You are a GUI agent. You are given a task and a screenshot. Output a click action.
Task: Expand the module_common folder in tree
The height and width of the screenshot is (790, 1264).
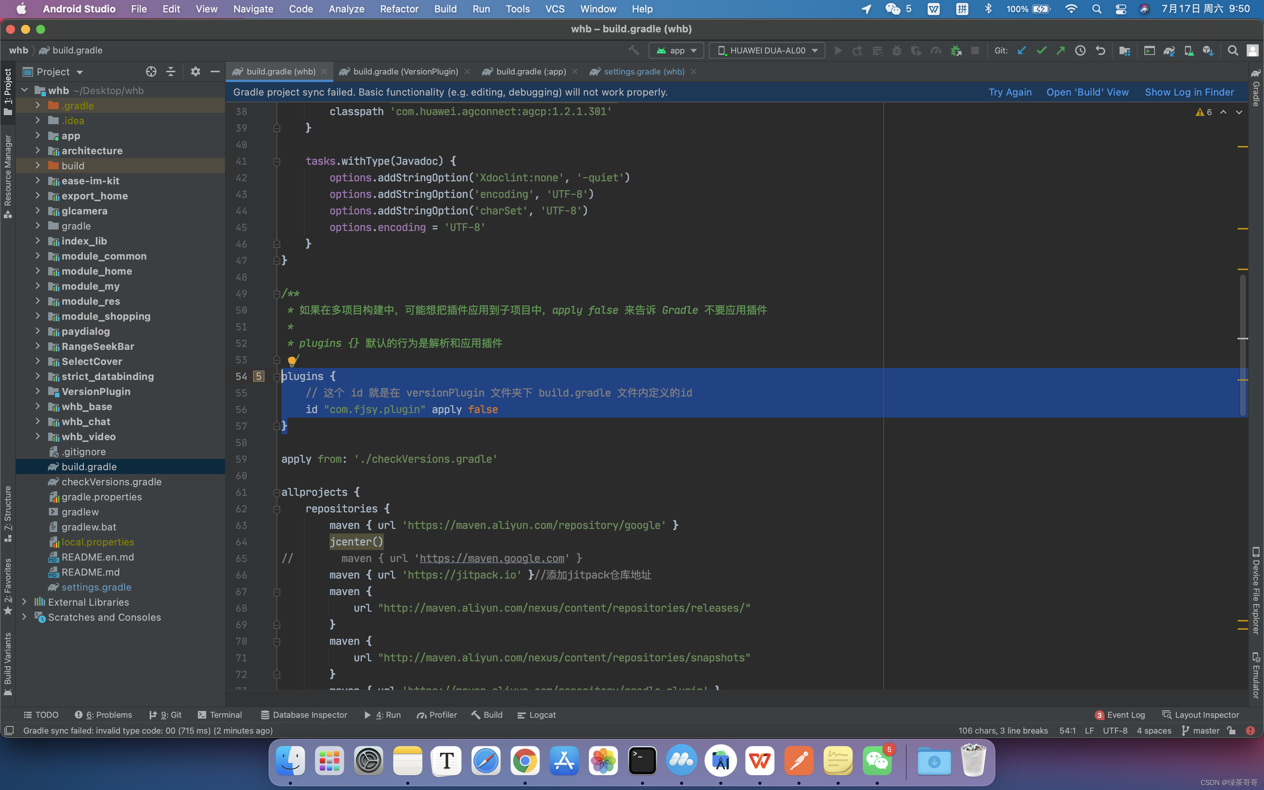(38, 256)
